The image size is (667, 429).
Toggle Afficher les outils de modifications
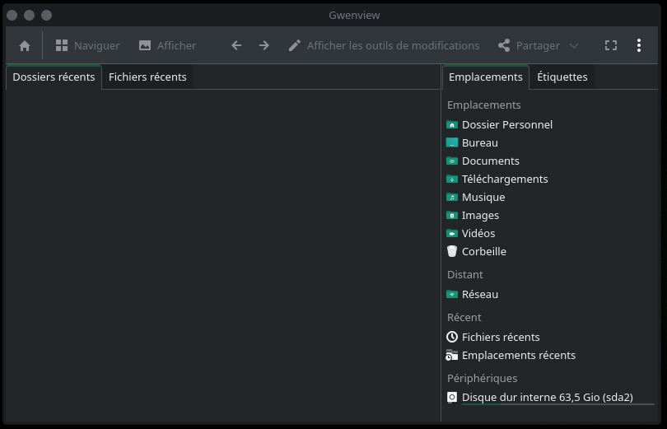point(384,46)
